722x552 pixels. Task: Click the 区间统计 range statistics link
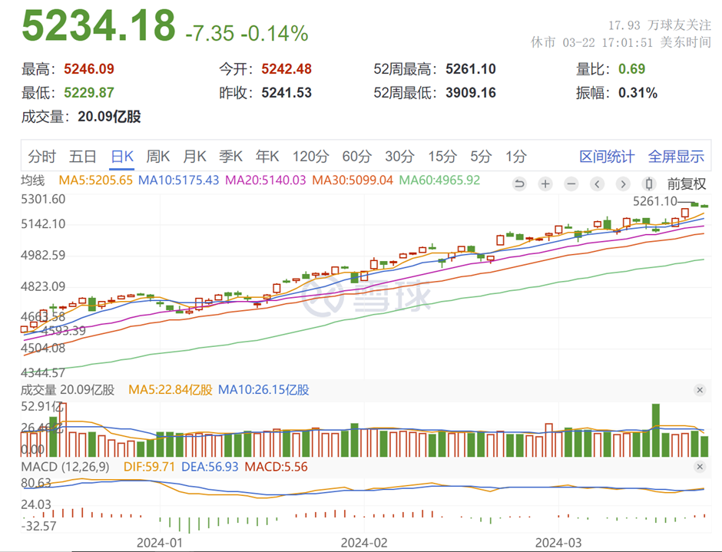(x=607, y=157)
